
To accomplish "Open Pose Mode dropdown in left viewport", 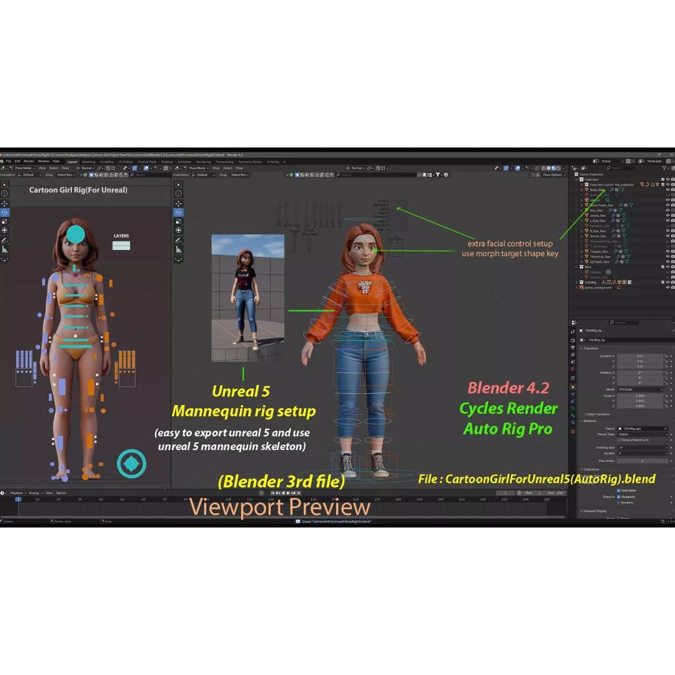I will point(21,168).
